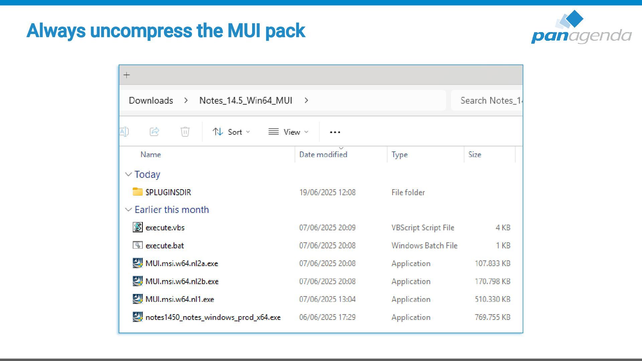Image resolution: width=642 pixels, height=361 pixels.
Task: Collapse the Earlier this month group
Action: click(128, 210)
